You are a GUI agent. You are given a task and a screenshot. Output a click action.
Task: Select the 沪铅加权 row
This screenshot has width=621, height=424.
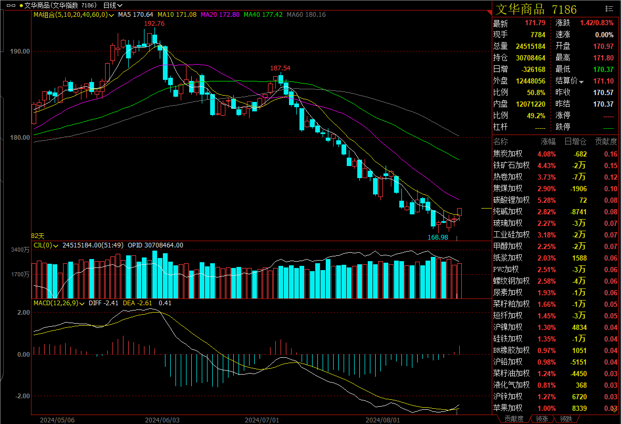(x=555, y=362)
